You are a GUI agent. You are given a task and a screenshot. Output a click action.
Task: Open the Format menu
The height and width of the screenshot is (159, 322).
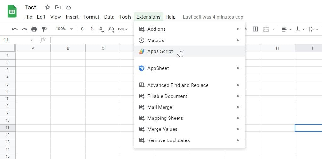[x=91, y=17]
